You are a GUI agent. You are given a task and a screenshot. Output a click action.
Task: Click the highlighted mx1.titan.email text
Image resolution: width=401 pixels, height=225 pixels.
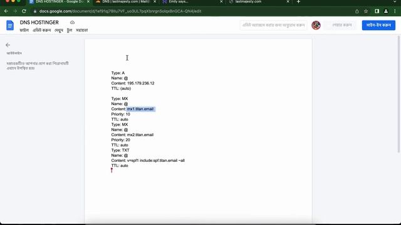click(x=140, y=109)
